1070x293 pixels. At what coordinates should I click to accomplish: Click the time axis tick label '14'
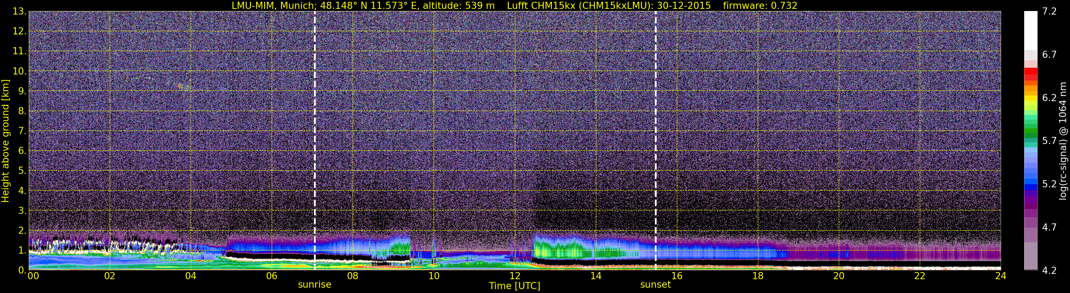click(596, 276)
